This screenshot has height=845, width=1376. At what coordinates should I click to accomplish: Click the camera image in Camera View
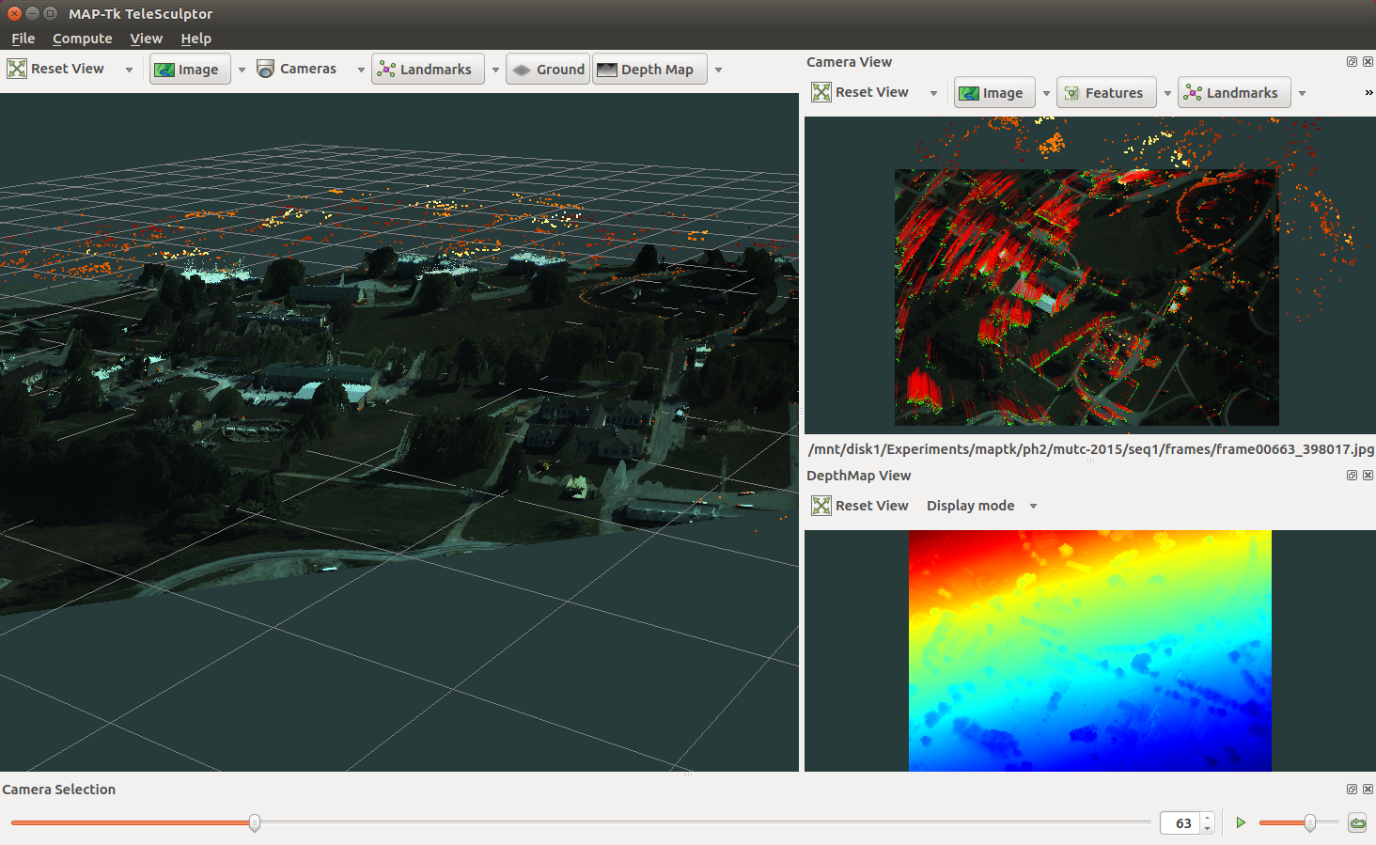[x=1087, y=297]
